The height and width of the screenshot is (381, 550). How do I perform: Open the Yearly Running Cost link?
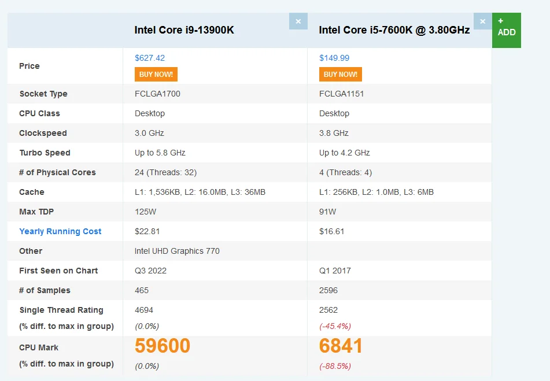tap(60, 231)
